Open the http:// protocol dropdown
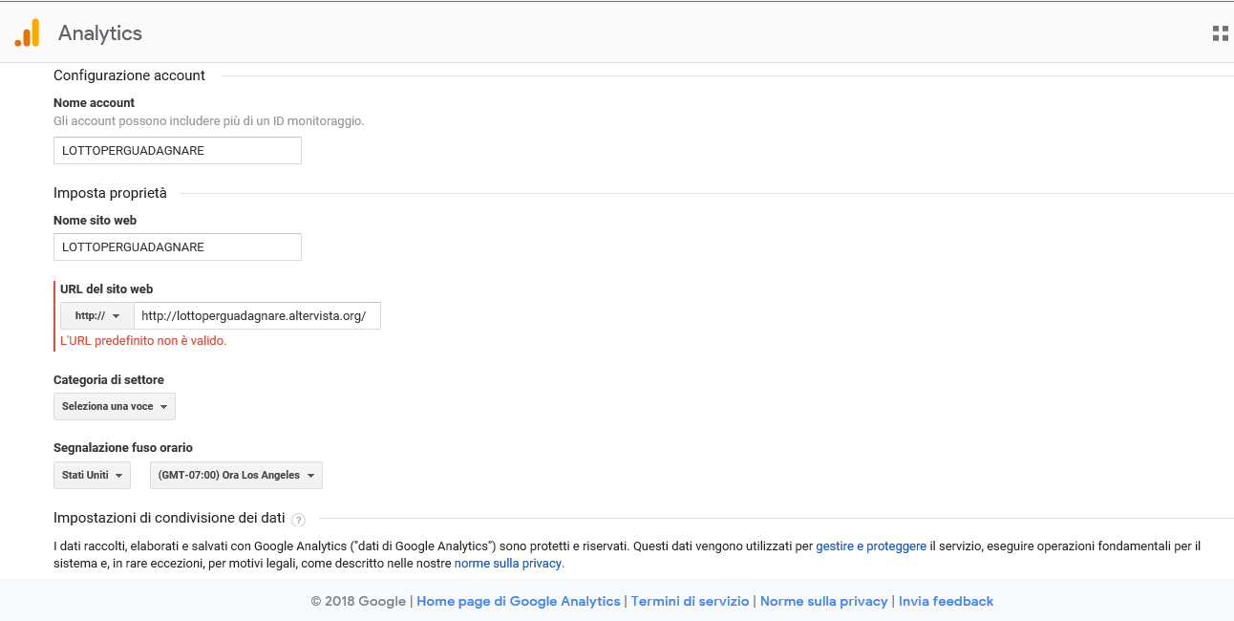 click(97, 316)
